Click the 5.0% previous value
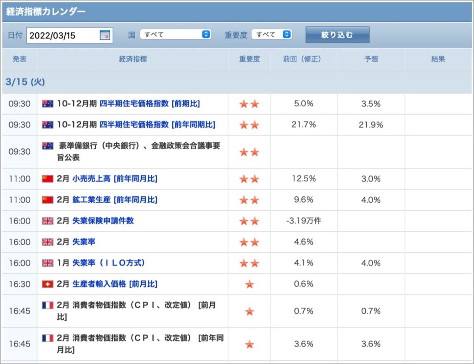Image resolution: width=474 pixels, height=364 pixels. point(304,104)
